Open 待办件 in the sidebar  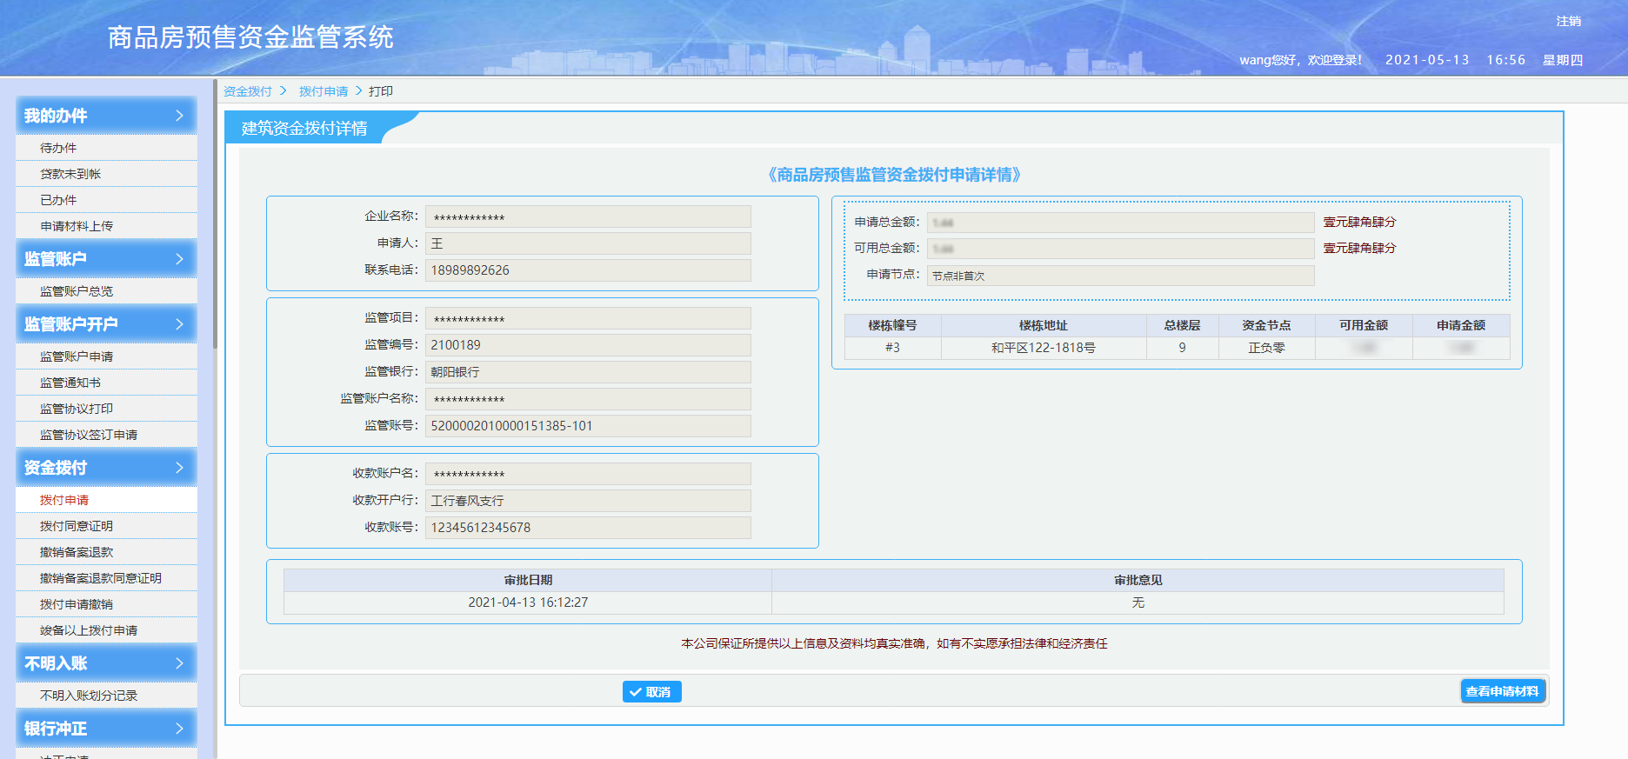tap(58, 148)
